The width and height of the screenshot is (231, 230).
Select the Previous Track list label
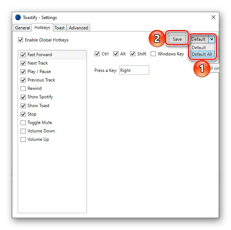tap(41, 80)
